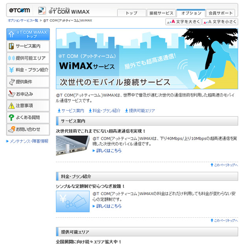
Task: Click the 料金・プラン紹介 section heading
Action: [147, 176]
